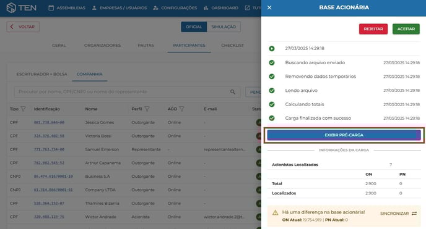Click the Sincronizar link
The width and height of the screenshot is (426, 229).
tap(398, 214)
